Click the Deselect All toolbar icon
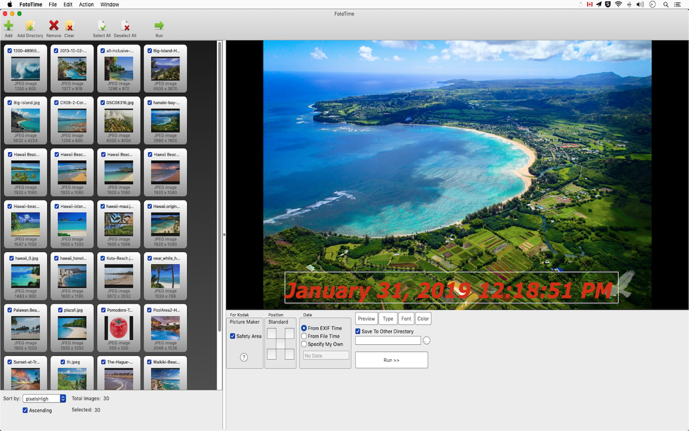This screenshot has height=431, width=689. click(125, 26)
